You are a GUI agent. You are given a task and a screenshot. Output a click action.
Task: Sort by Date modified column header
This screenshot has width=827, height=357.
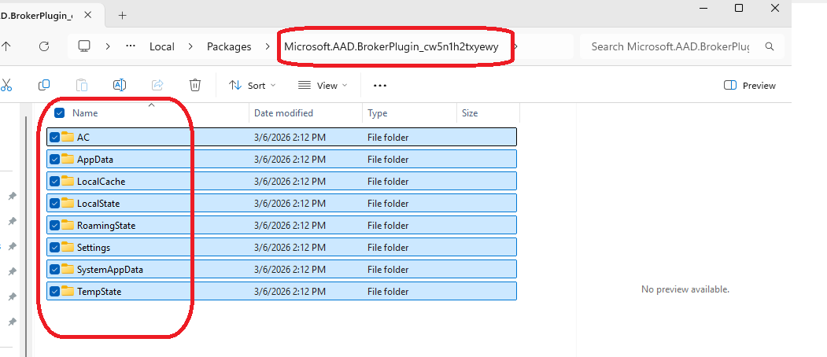[x=283, y=113]
